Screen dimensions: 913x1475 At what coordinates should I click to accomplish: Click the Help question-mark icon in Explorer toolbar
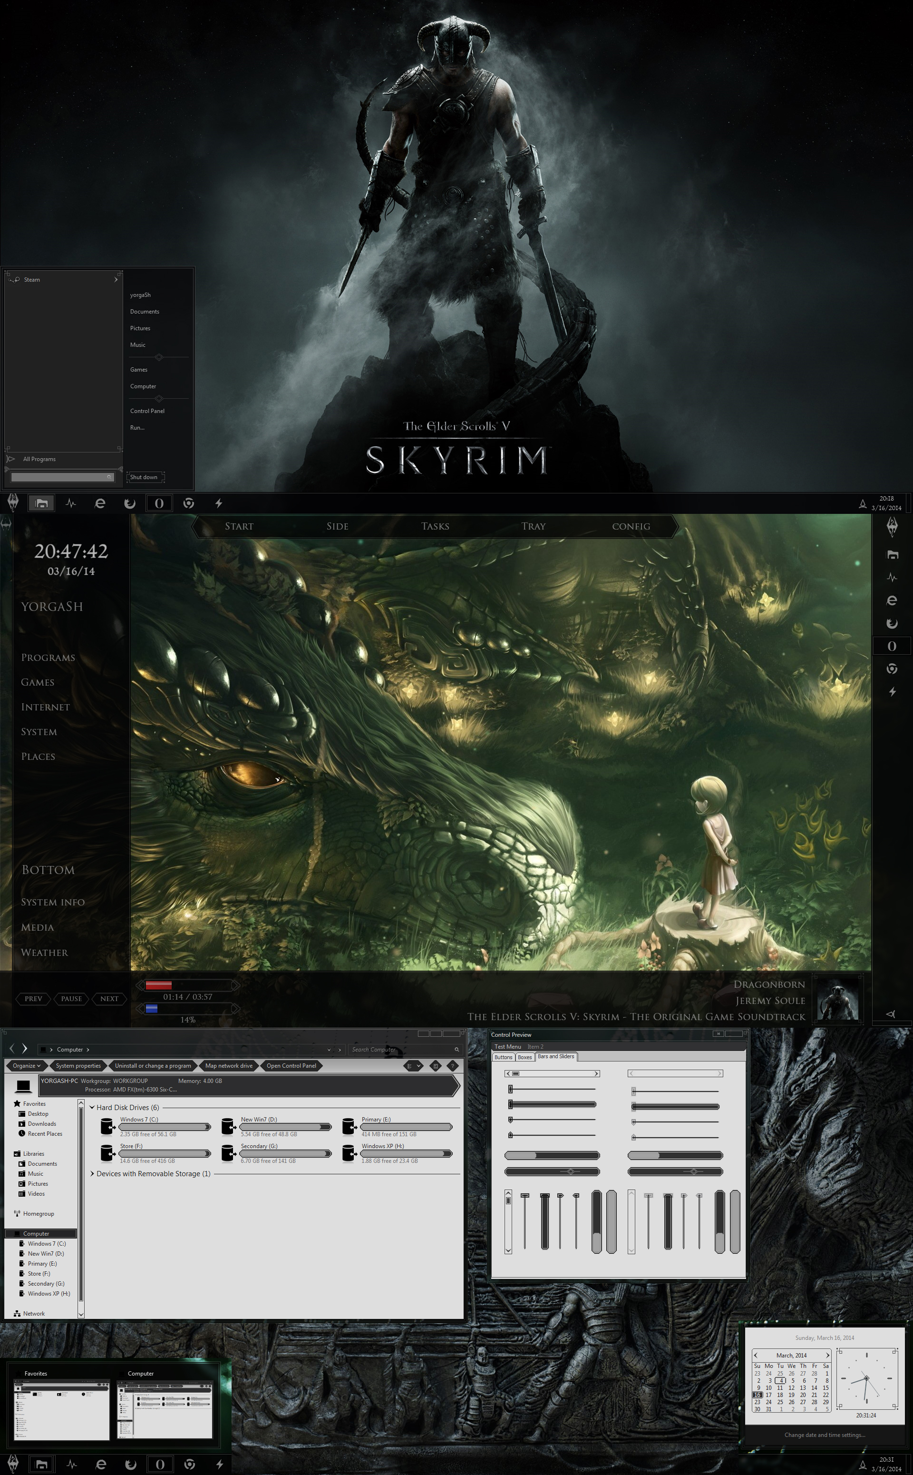click(452, 1066)
